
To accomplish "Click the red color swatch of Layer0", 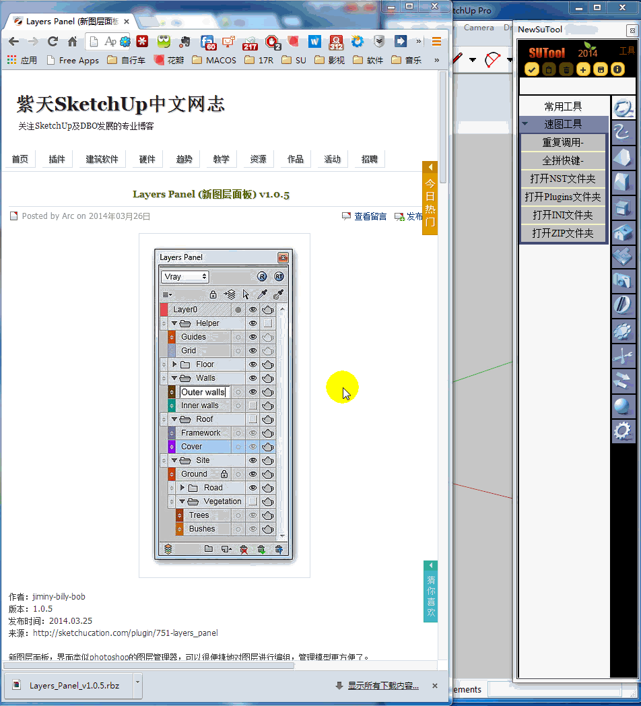I will coord(164,309).
